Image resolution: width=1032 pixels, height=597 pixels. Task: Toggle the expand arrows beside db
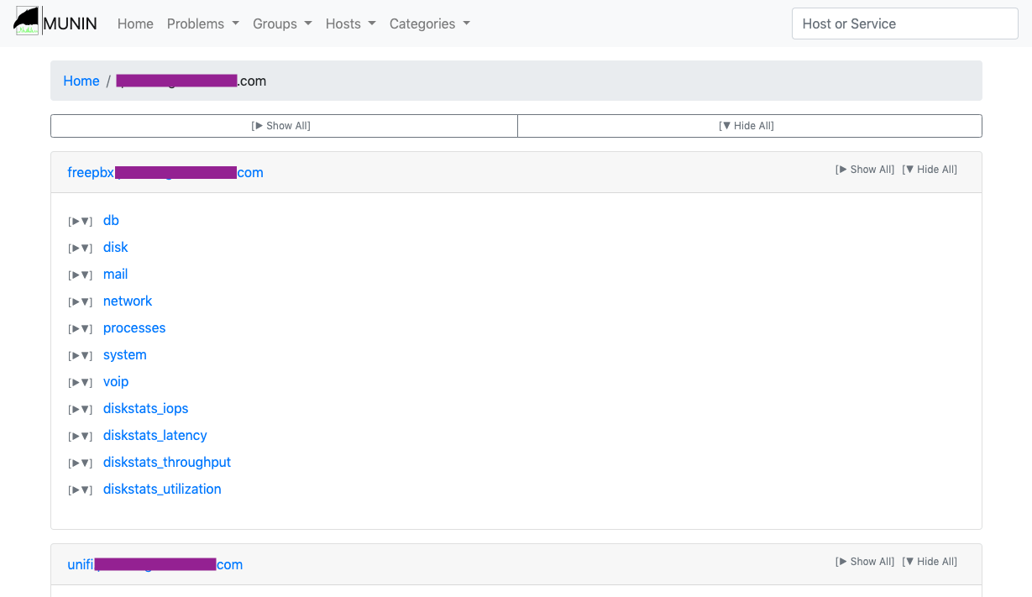click(x=81, y=222)
